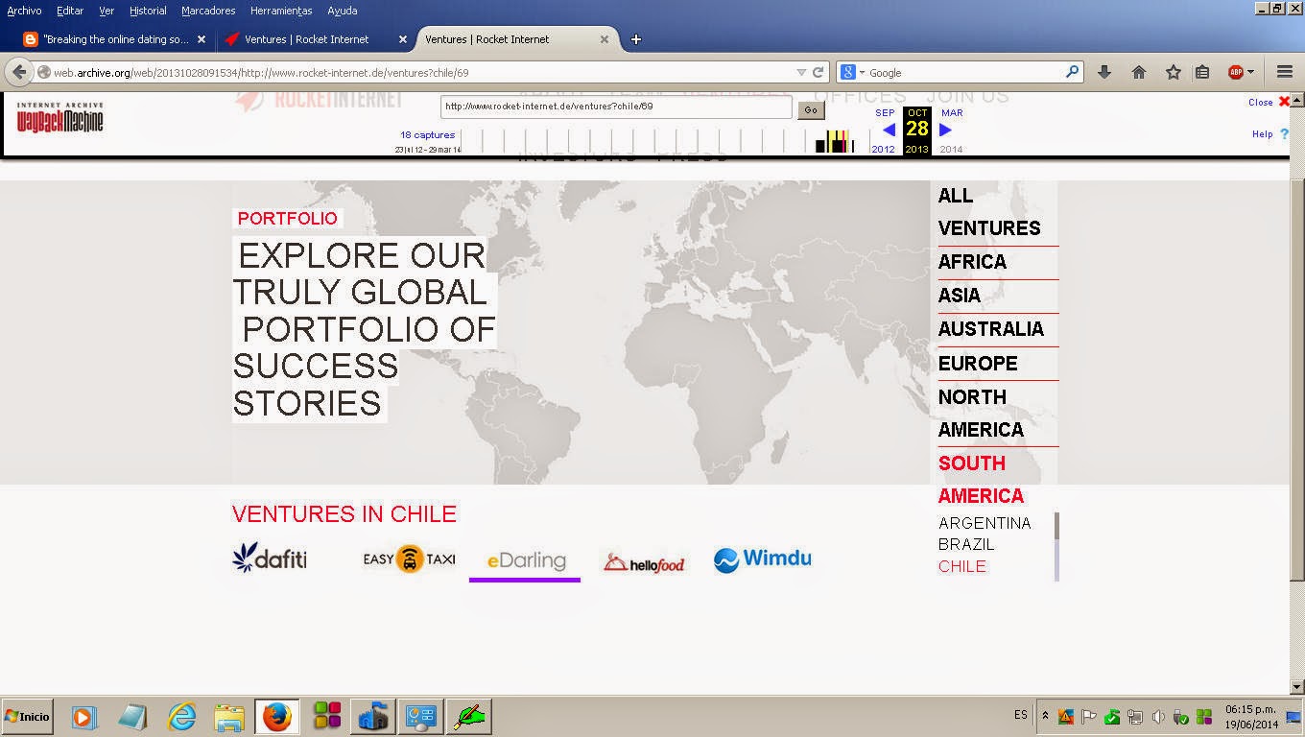
Task: Click the Wayback Go button
Action: 811,109
